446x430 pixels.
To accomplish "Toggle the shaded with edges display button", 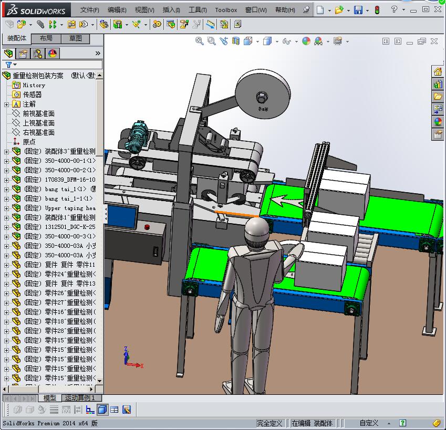I will click(x=102, y=410).
